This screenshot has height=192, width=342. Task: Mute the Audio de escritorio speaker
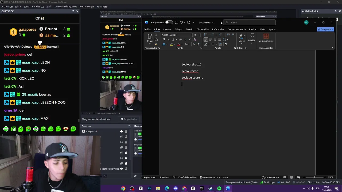[136, 139]
